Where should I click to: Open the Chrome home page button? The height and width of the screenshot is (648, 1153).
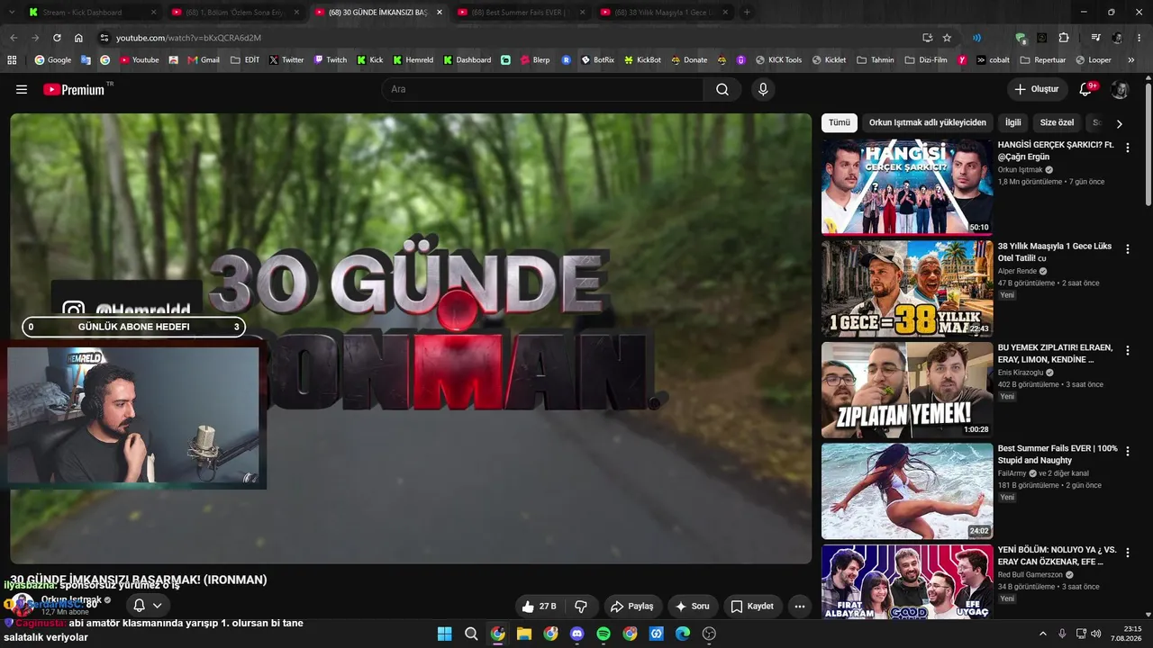(78, 38)
